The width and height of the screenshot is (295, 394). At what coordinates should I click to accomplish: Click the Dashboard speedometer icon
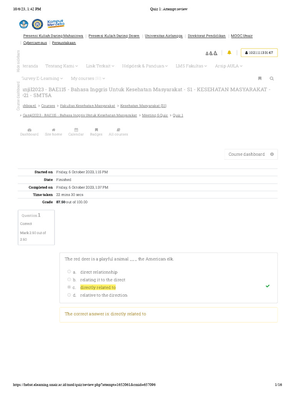(30, 130)
